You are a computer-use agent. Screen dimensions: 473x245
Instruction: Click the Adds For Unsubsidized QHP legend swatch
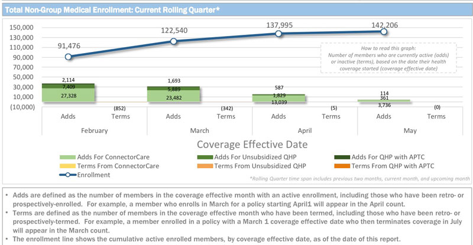208,157
